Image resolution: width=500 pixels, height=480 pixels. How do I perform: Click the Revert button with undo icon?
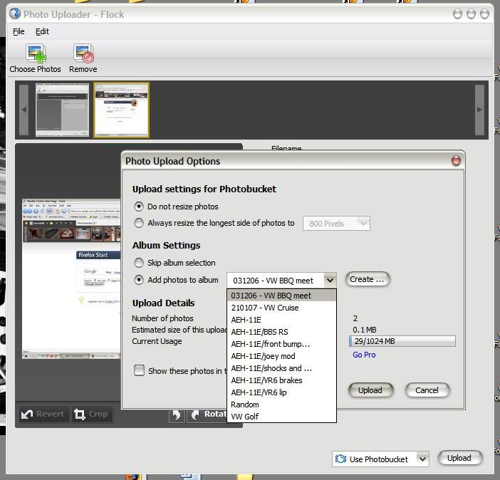pyautogui.click(x=43, y=414)
